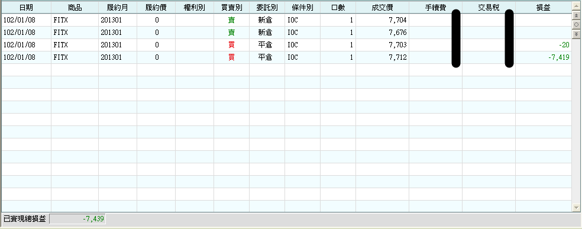Image resolution: width=582 pixels, height=229 pixels.
Task: Click the -7,419 profit/loss value
Action: click(559, 57)
